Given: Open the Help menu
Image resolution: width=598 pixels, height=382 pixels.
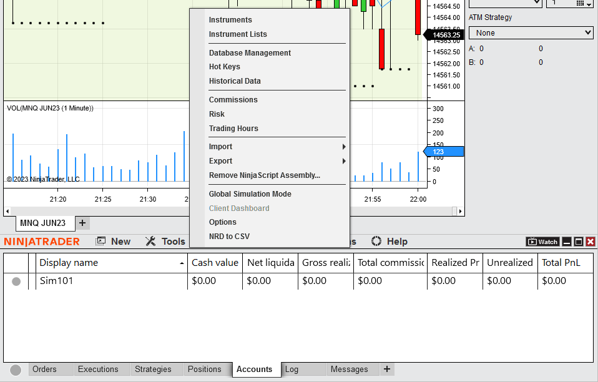Looking at the screenshot, I should coord(397,242).
